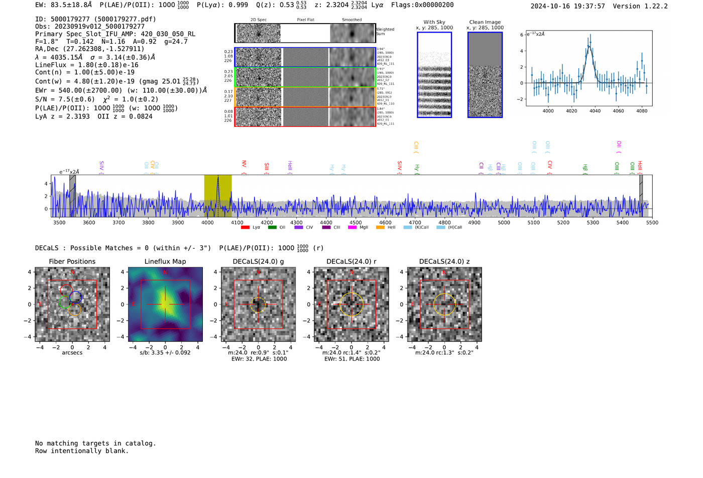The width and height of the screenshot is (703, 478).
Task: Click the LineFlux = 1.80(±0.18)e-16 text
Action: point(86,65)
